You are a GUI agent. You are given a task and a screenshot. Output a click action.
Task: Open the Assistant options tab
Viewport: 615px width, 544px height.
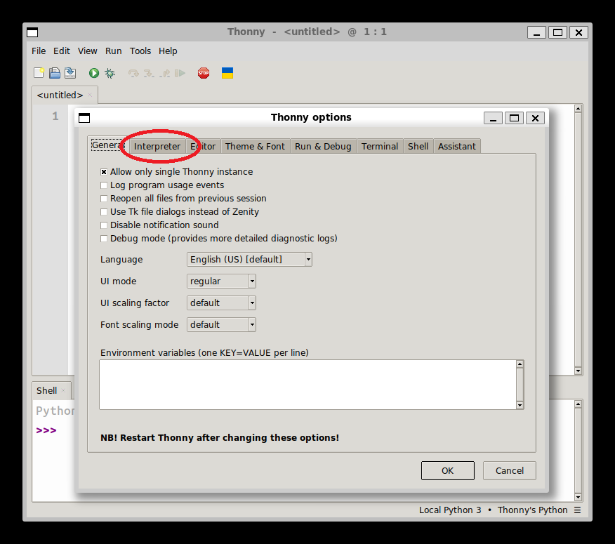[x=457, y=146]
